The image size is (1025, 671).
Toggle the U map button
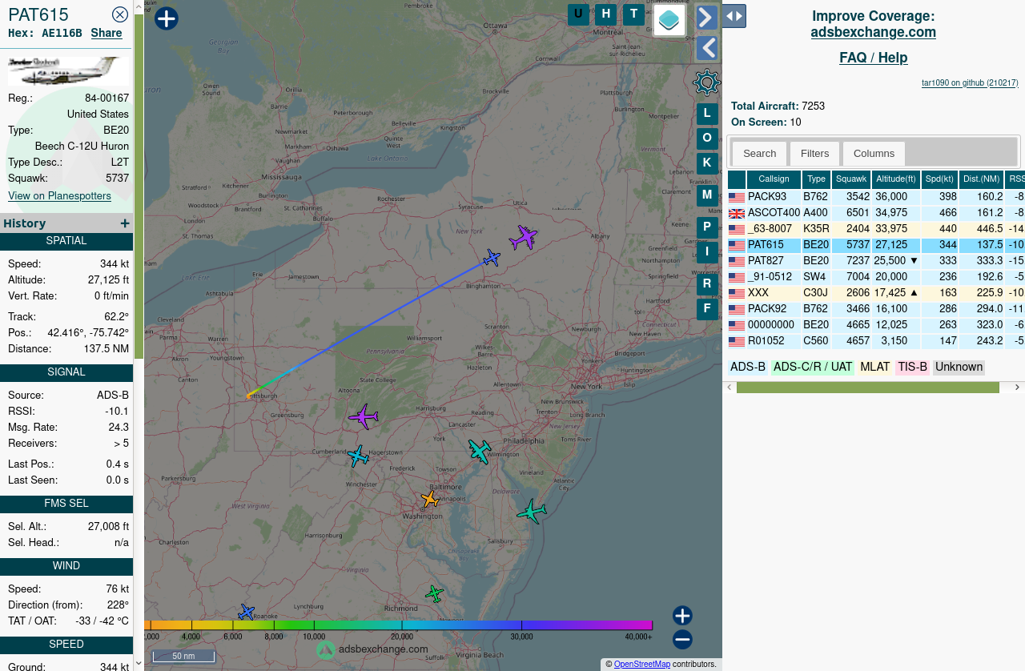coord(578,14)
